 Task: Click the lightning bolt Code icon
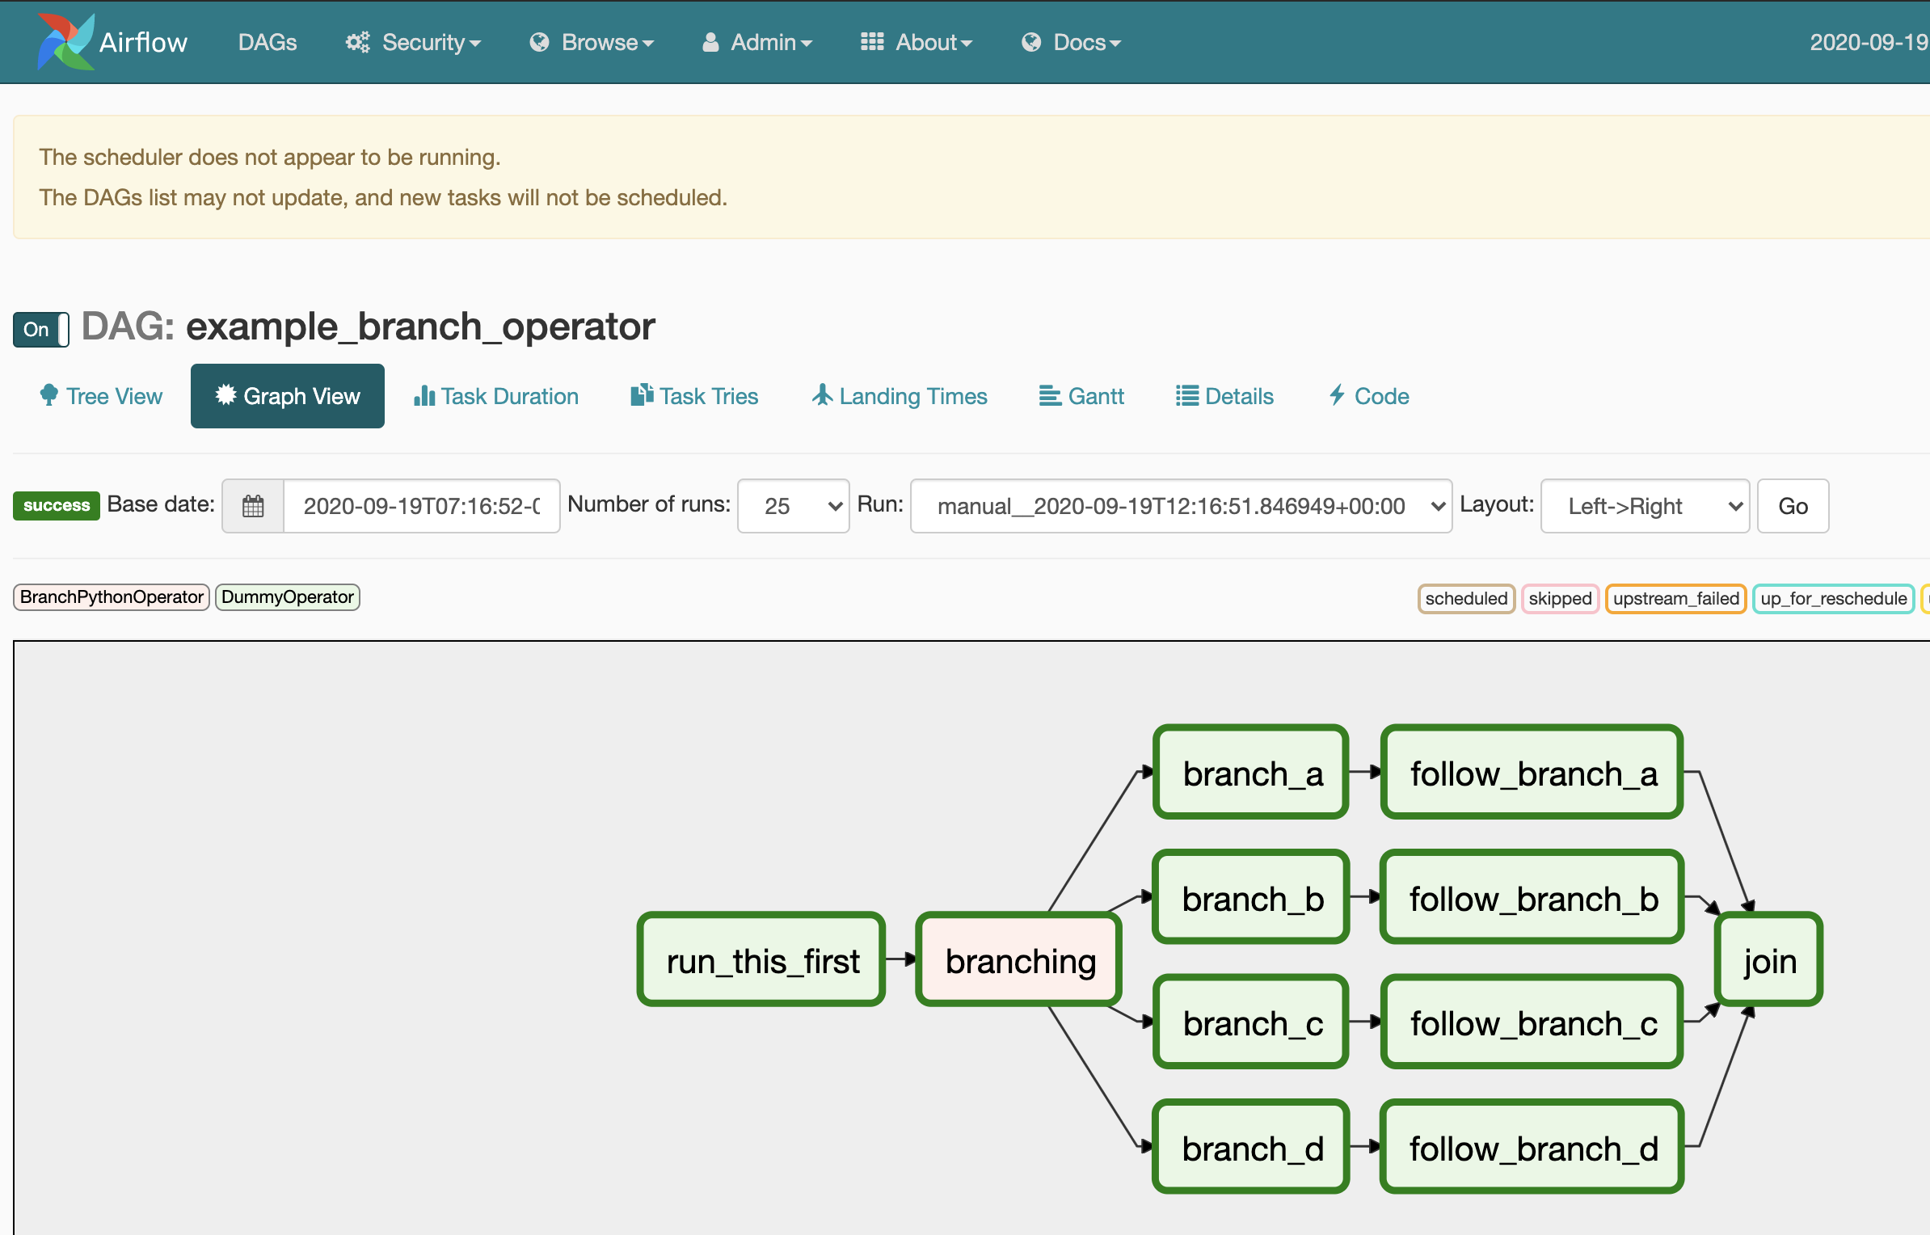click(x=1338, y=395)
